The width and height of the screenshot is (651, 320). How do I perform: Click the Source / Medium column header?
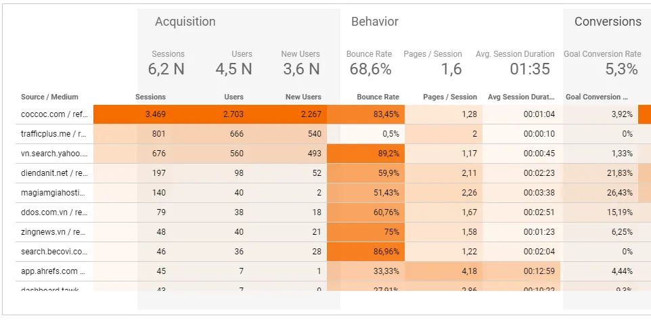click(x=49, y=97)
